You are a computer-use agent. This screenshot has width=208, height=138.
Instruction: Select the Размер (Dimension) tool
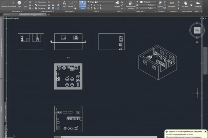click(70, 4)
